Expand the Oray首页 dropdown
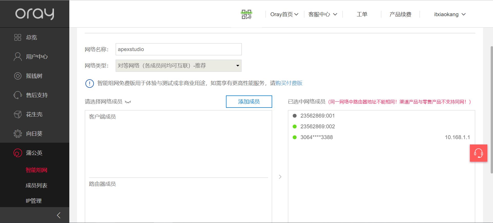493x223 pixels. tap(284, 14)
